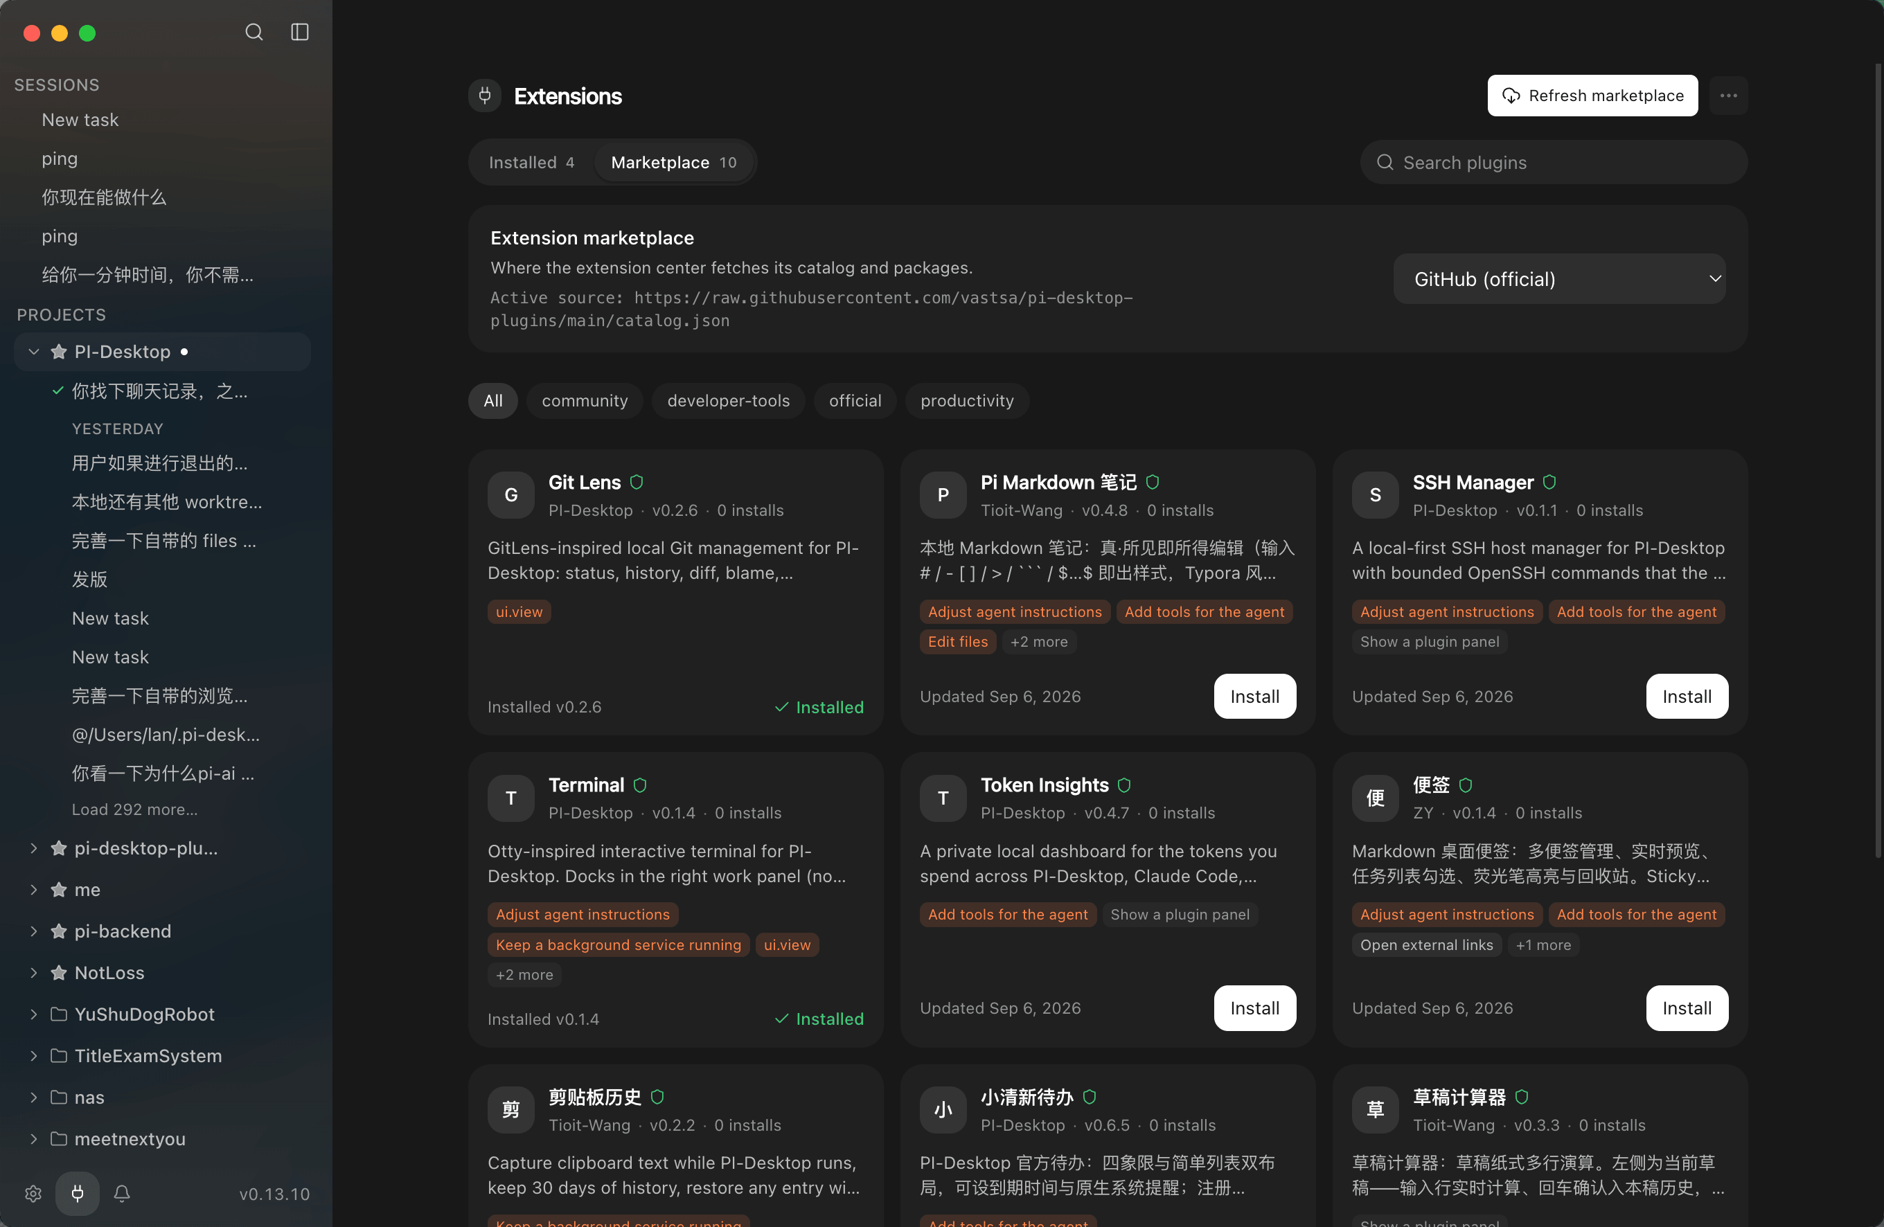Click '+2 more' tag on Terminal card
This screenshot has width=1884, height=1227.
(524, 974)
